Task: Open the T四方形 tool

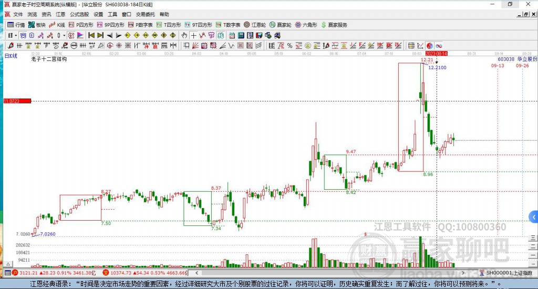Action: [169, 25]
